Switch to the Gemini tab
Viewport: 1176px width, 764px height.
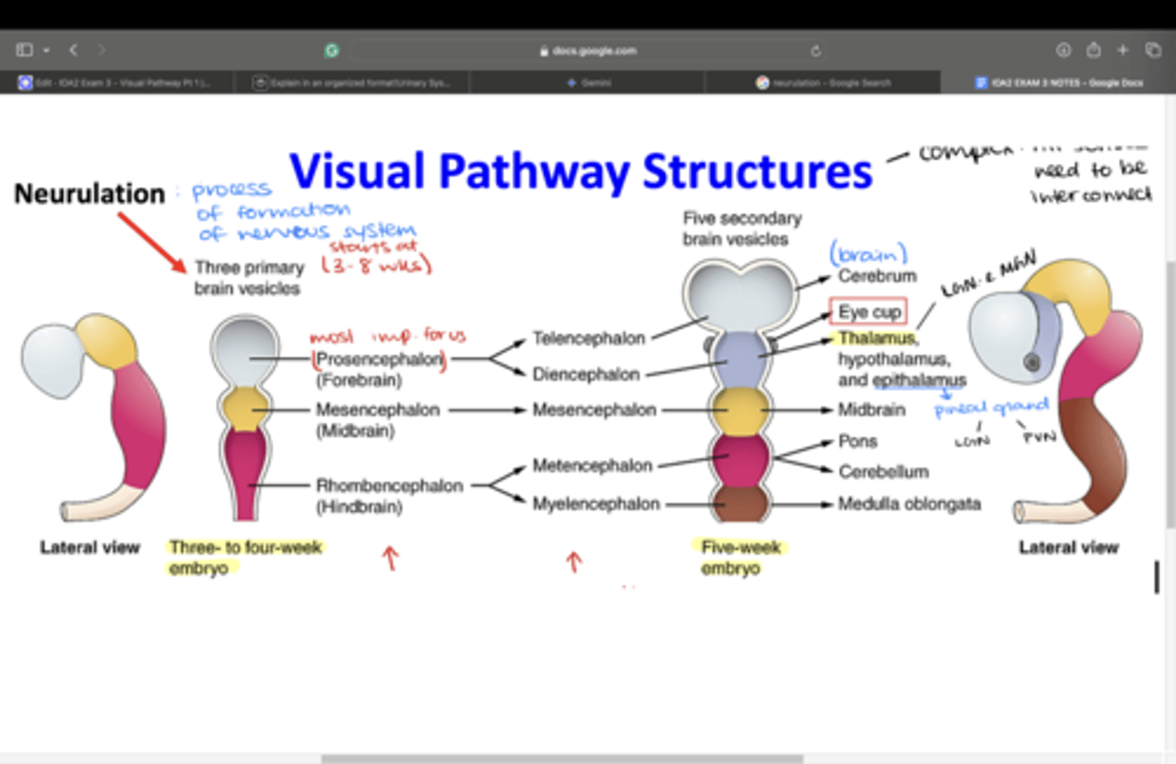click(587, 82)
